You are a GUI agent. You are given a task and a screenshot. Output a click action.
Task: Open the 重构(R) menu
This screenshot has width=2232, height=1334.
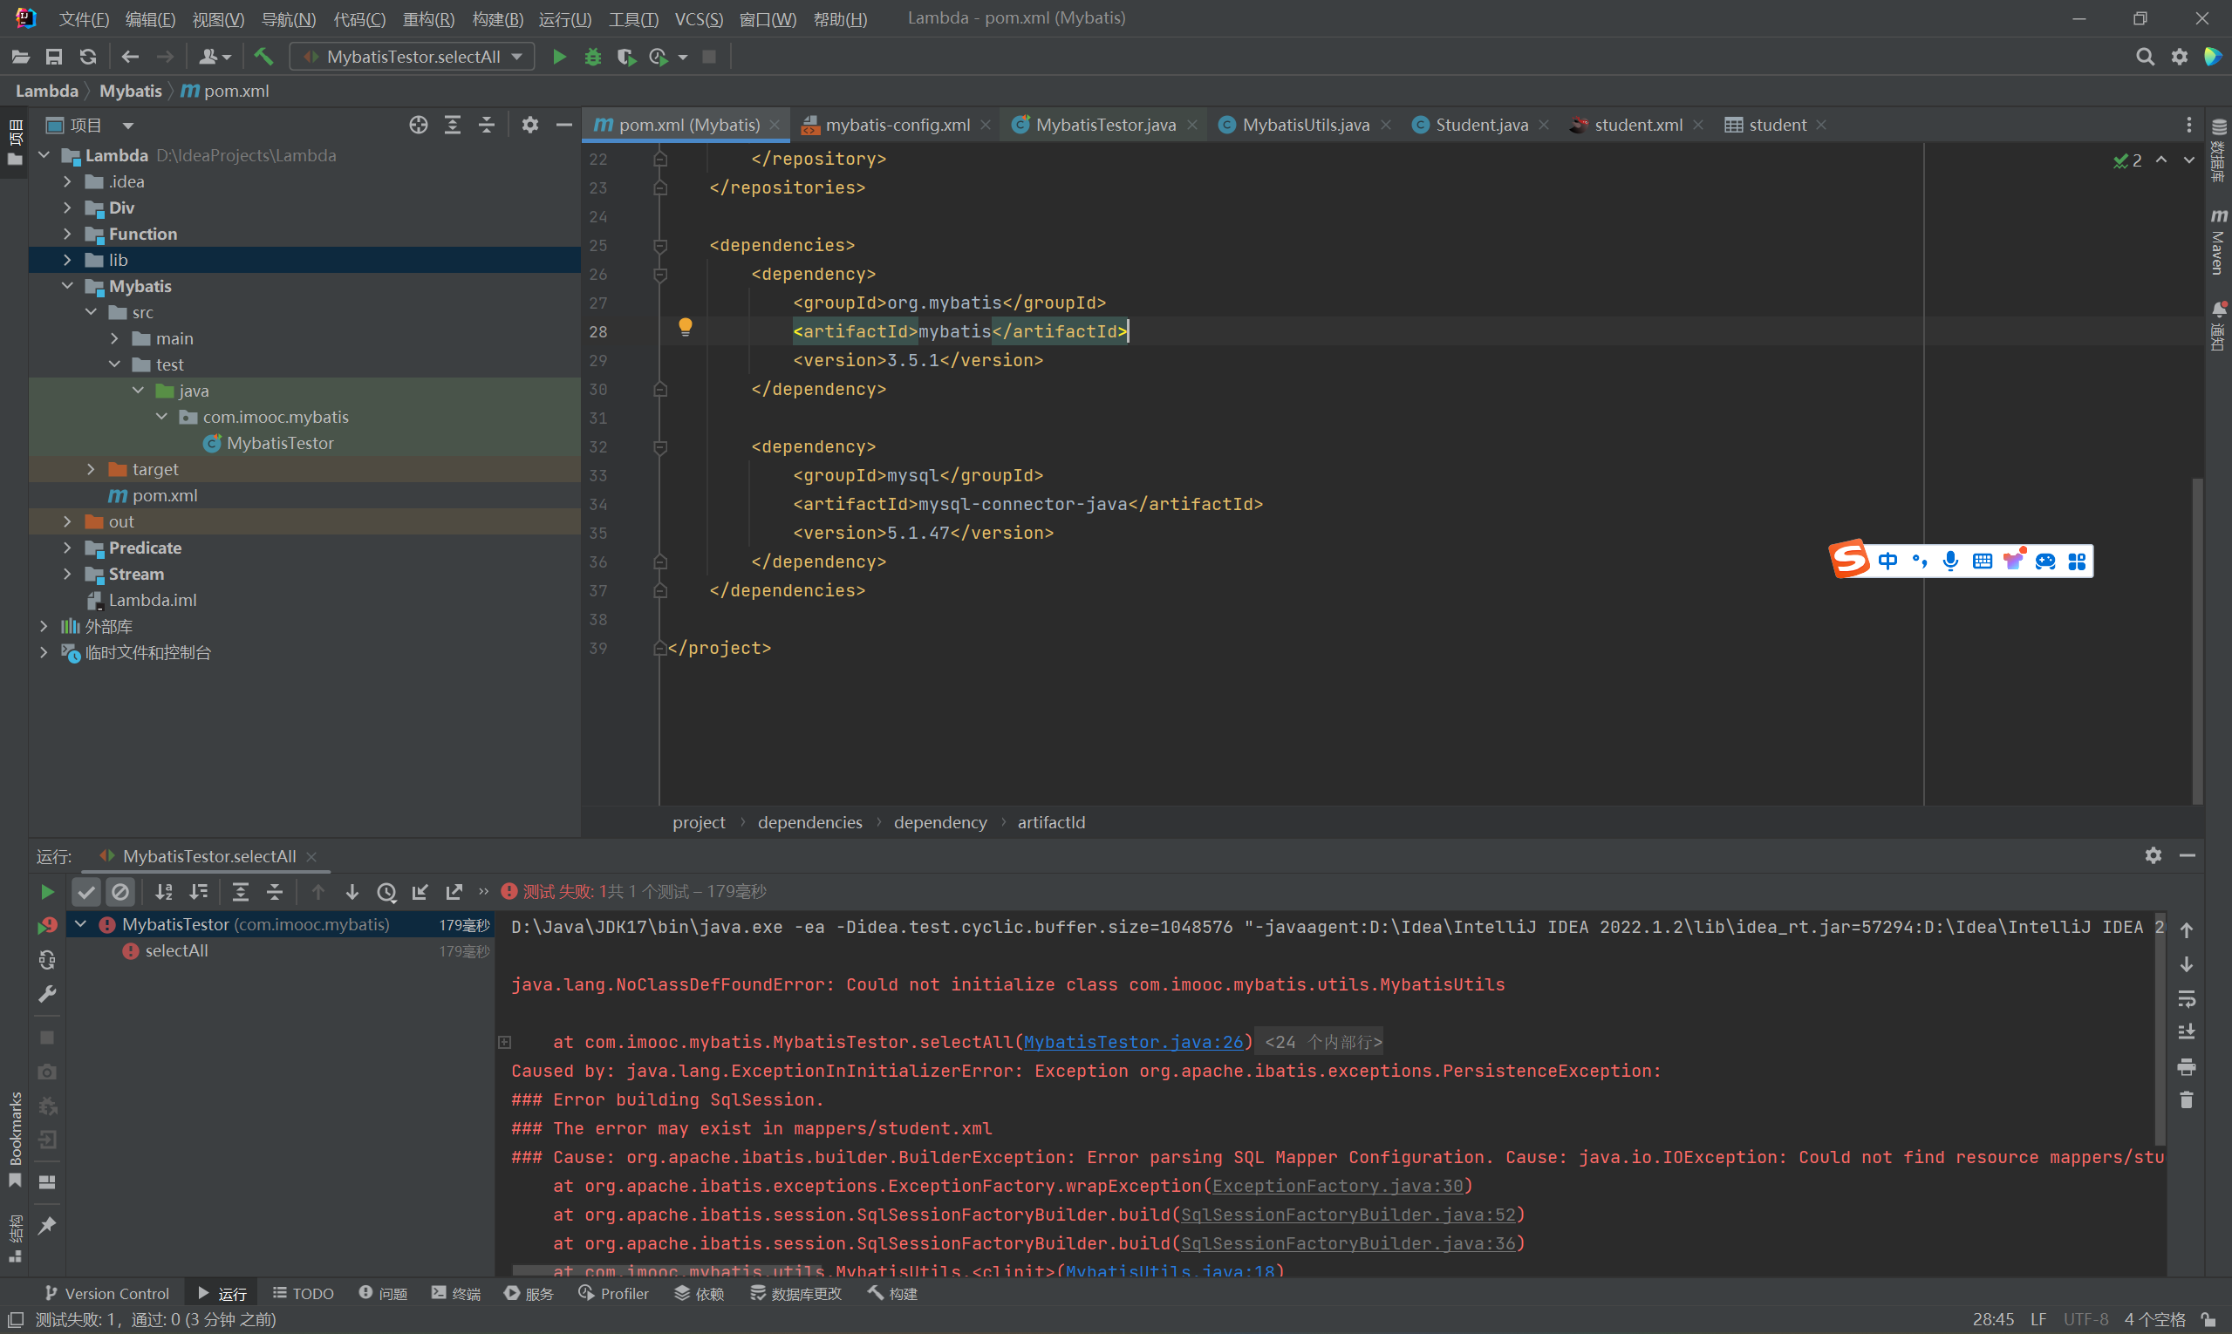click(428, 19)
